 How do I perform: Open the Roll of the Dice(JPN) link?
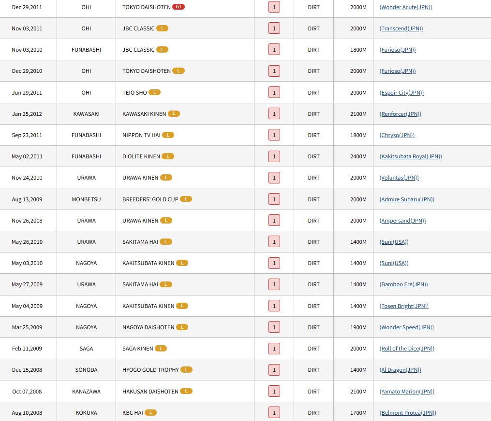click(x=407, y=349)
